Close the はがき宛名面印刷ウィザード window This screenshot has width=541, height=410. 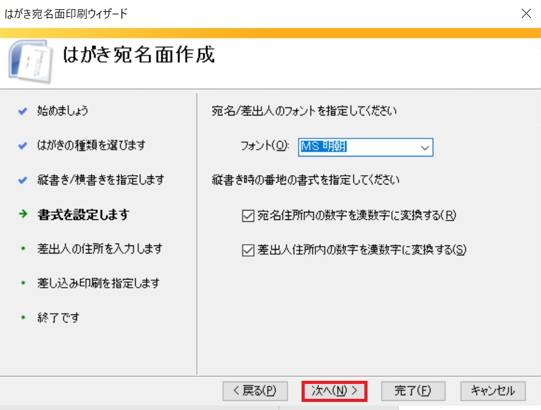525,13
